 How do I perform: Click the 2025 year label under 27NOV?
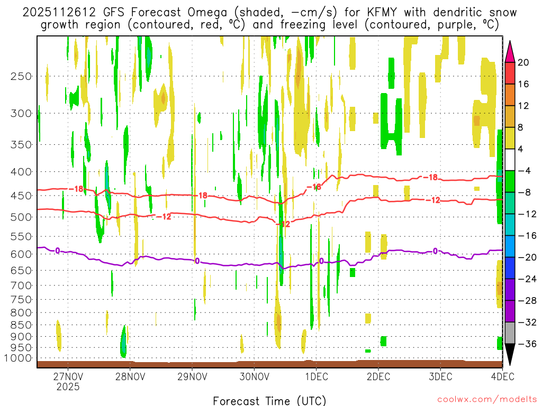(x=68, y=386)
